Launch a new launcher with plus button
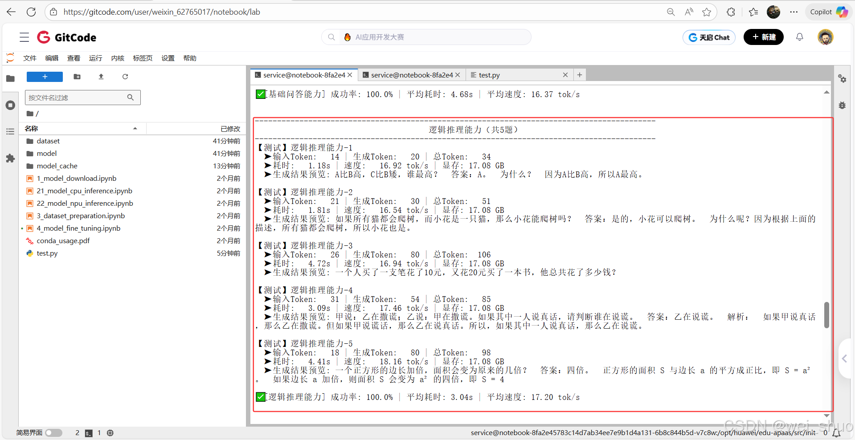 [x=45, y=77]
